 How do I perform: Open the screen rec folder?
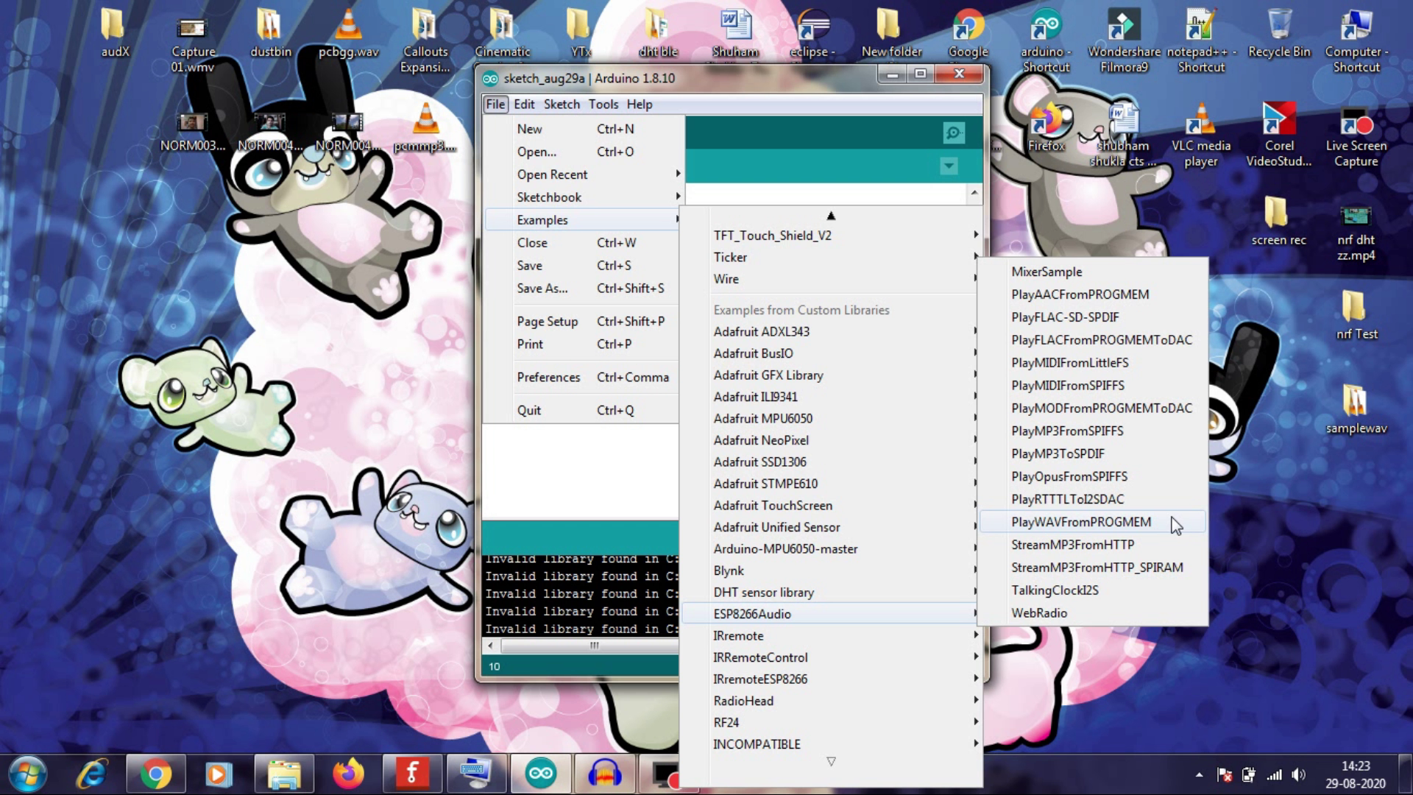[1279, 221]
